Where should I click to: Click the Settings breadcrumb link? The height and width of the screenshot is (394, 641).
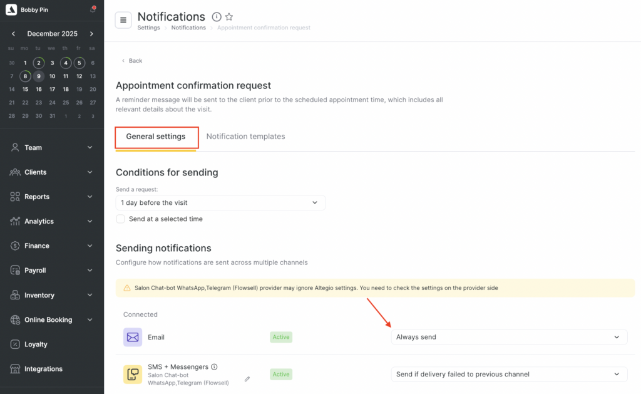pos(148,28)
